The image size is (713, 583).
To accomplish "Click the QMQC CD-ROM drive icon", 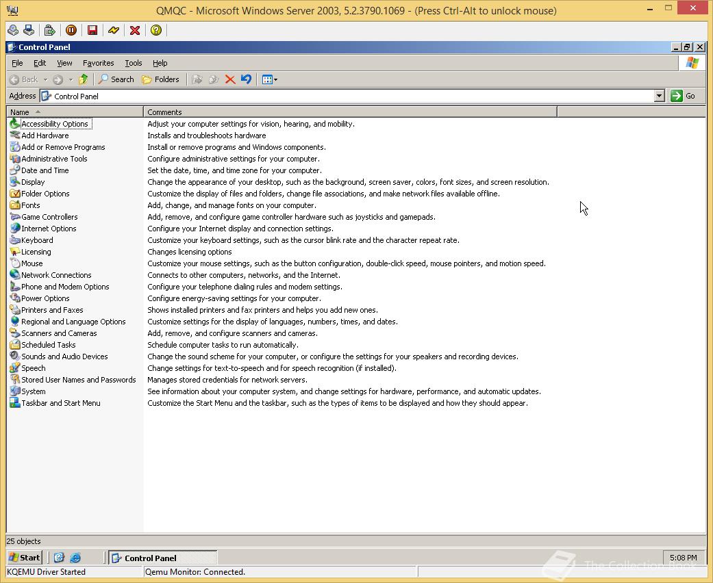I will (13, 30).
